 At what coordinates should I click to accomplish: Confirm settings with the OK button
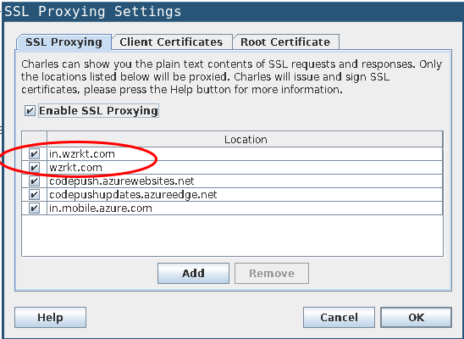pos(416,317)
